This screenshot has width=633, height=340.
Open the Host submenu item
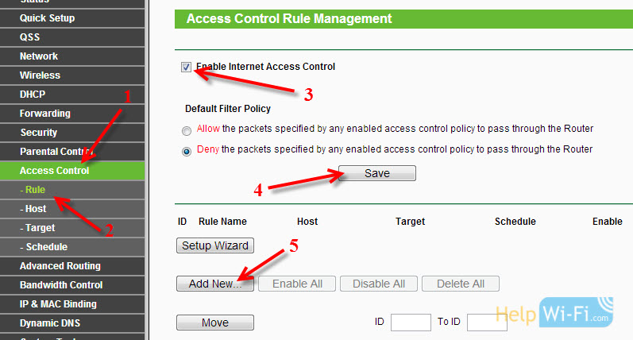(x=72, y=209)
